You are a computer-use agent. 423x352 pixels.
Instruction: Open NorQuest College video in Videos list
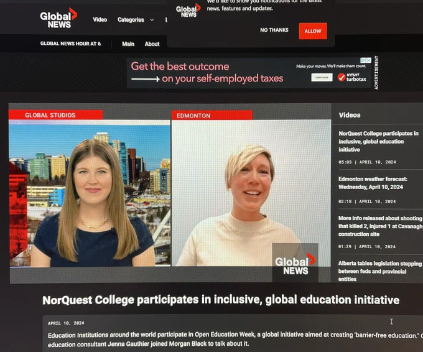378,141
